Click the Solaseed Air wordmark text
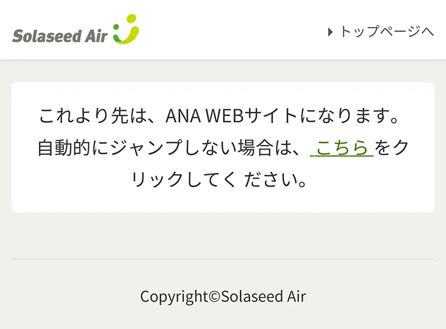The image size is (446, 329). pyautogui.click(x=60, y=36)
